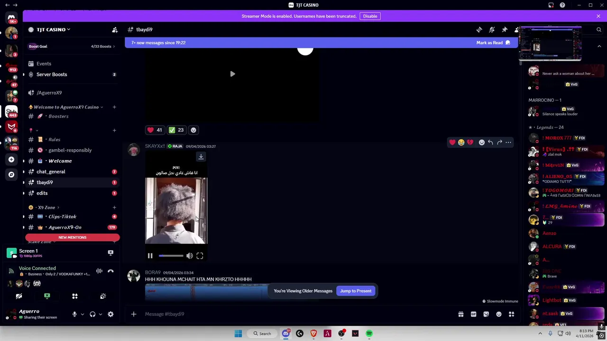Open the Threads icon in channel header
Viewport: 607px width, 341px height.
pos(479,29)
